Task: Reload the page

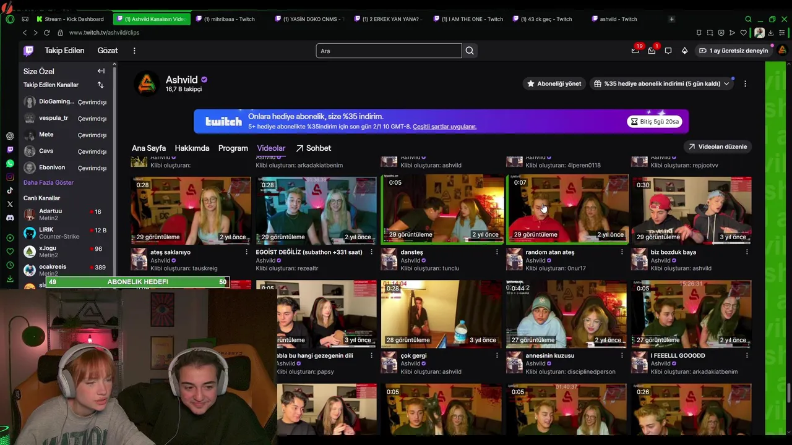Action: point(46,33)
